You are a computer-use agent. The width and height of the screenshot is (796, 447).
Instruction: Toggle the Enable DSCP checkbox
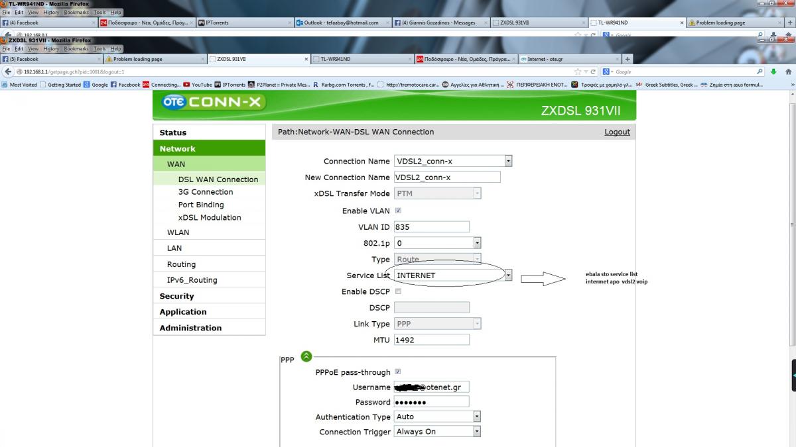398,291
